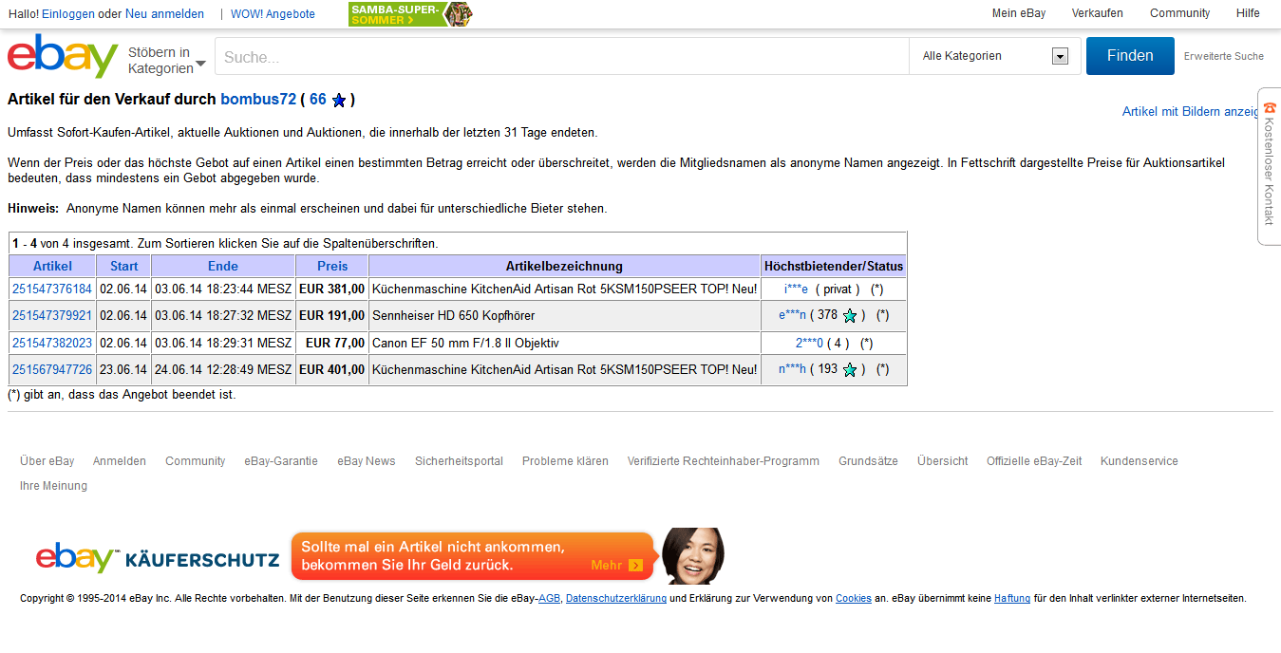Click seller name bombus72
The width and height of the screenshot is (1281, 653).
258,99
